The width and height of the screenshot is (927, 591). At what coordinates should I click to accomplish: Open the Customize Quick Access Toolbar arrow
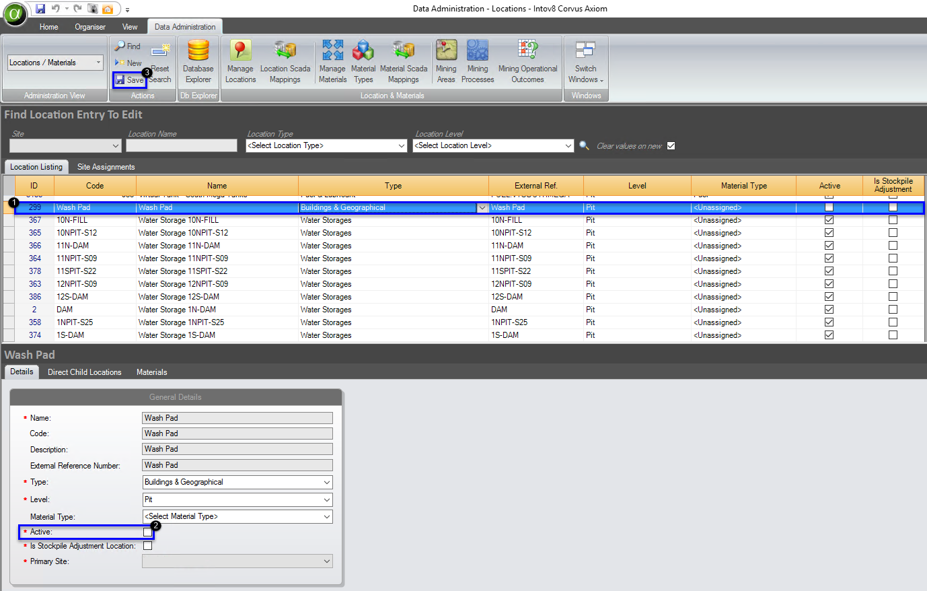(x=127, y=9)
